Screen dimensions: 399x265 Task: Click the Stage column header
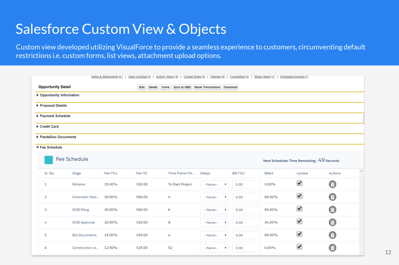[76, 173]
